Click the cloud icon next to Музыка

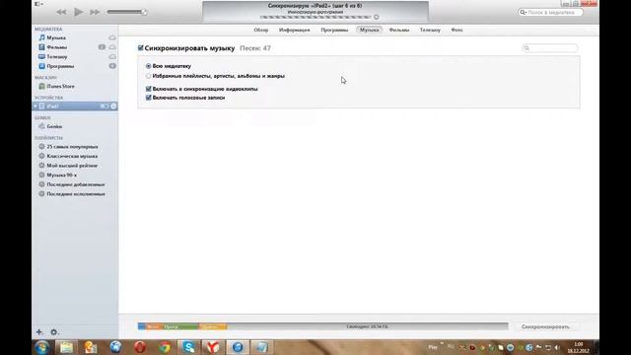(x=112, y=37)
